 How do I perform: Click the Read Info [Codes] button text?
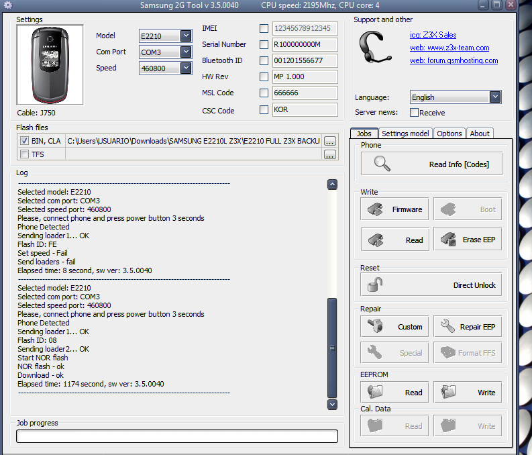click(x=459, y=164)
